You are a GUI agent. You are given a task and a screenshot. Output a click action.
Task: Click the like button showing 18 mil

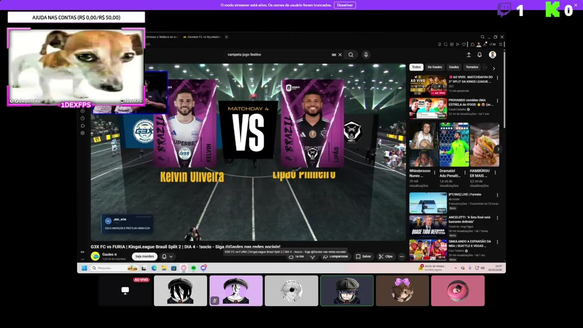(x=297, y=256)
